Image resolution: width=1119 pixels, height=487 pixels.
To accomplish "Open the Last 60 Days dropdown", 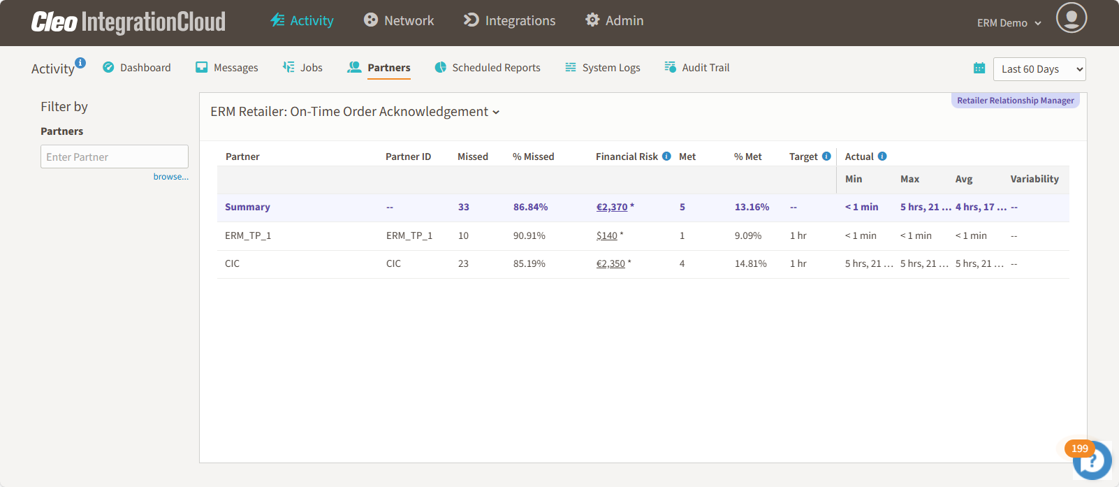I will pyautogui.click(x=1039, y=69).
